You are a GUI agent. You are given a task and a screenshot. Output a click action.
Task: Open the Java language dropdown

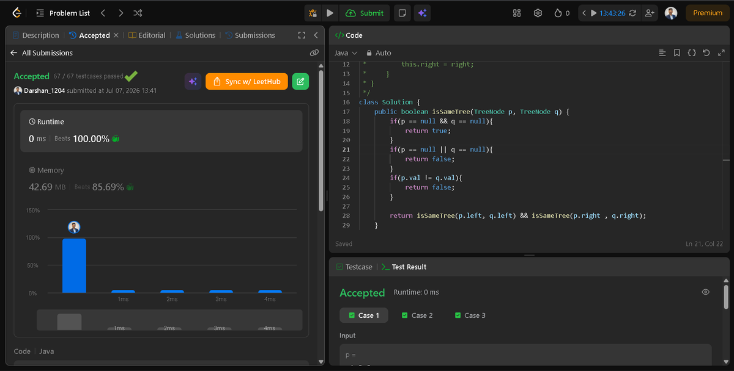click(x=346, y=53)
